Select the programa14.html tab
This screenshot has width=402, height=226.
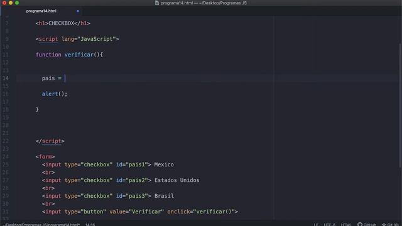(x=41, y=11)
